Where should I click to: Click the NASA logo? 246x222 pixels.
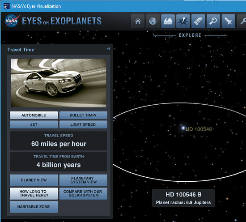pyautogui.click(x=12, y=21)
